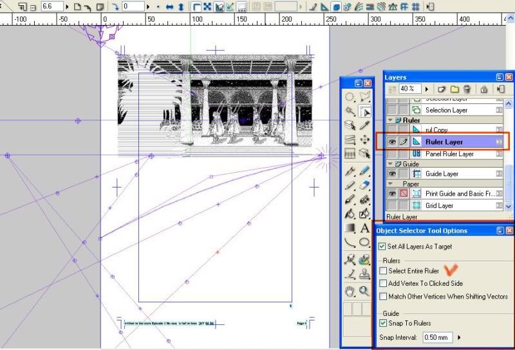Select the Text tool
This screenshot has width=515, height=350.
364,228
